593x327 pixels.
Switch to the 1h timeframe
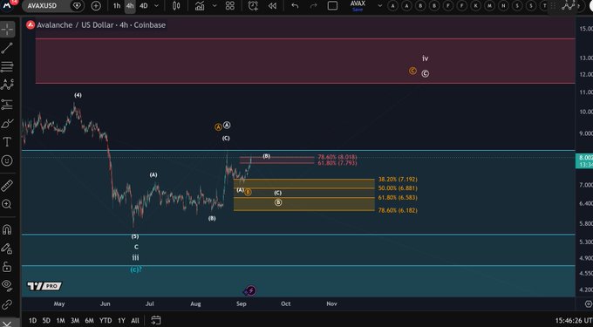tap(117, 6)
